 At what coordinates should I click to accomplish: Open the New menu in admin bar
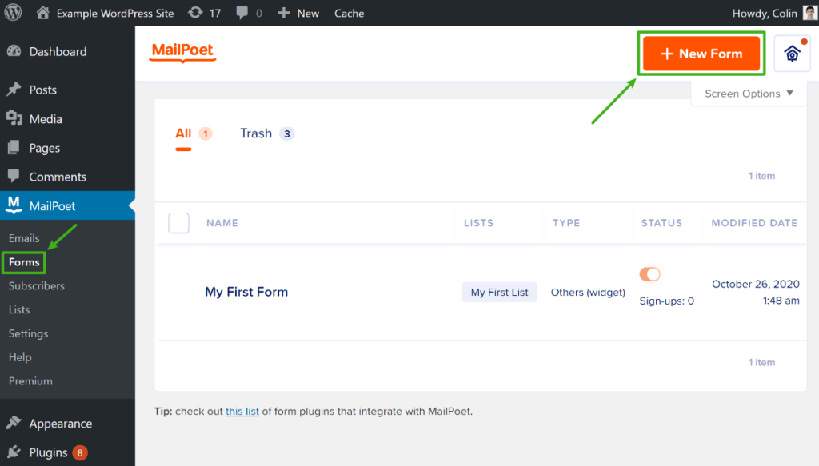point(299,13)
